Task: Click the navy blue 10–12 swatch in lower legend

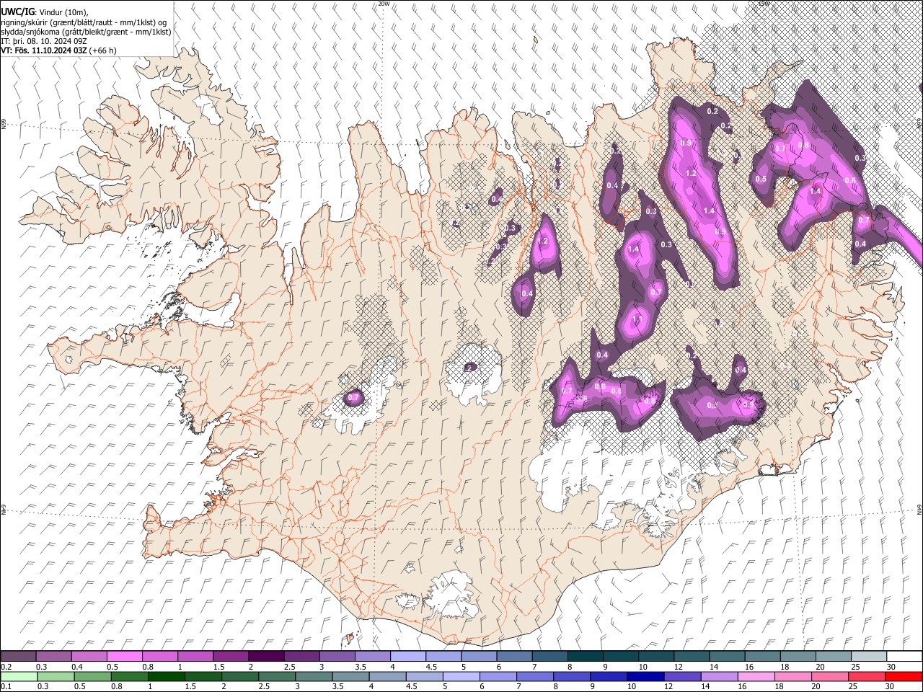Action: [644, 676]
